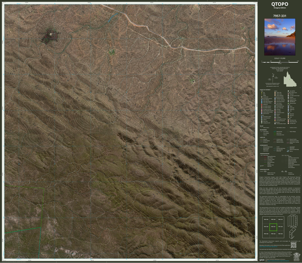Click the Art Gallery legend symbol

coord(275,118)
